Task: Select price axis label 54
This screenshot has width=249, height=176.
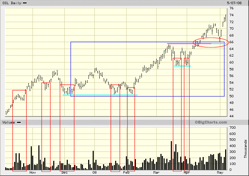Action: point(231,82)
